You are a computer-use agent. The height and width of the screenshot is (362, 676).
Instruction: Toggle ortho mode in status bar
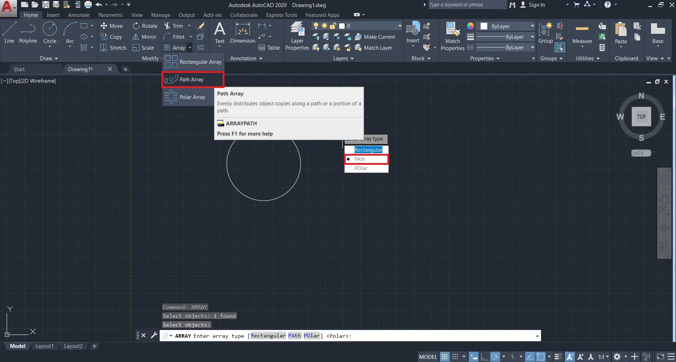point(484,357)
